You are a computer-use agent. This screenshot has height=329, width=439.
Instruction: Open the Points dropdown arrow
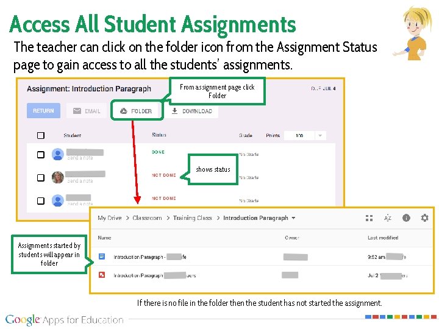[x=320, y=136]
